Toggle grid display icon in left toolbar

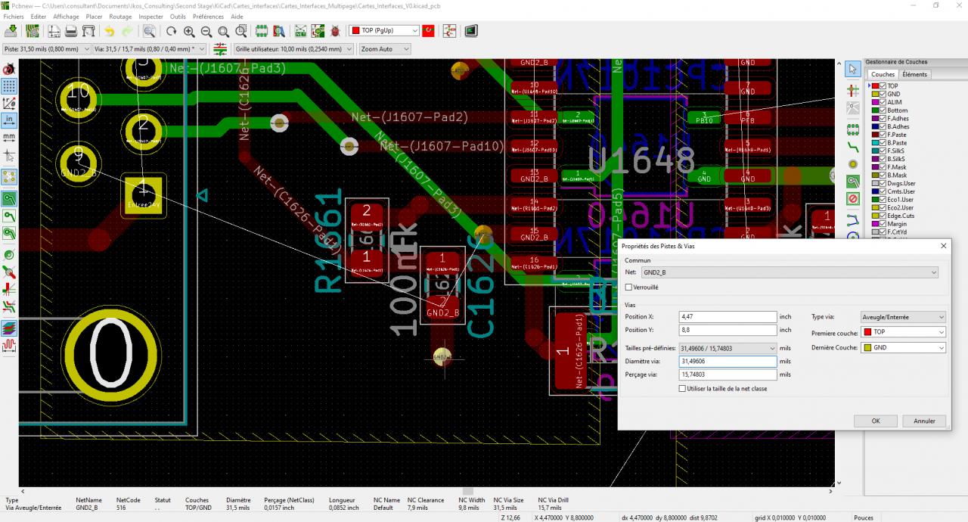click(x=9, y=85)
